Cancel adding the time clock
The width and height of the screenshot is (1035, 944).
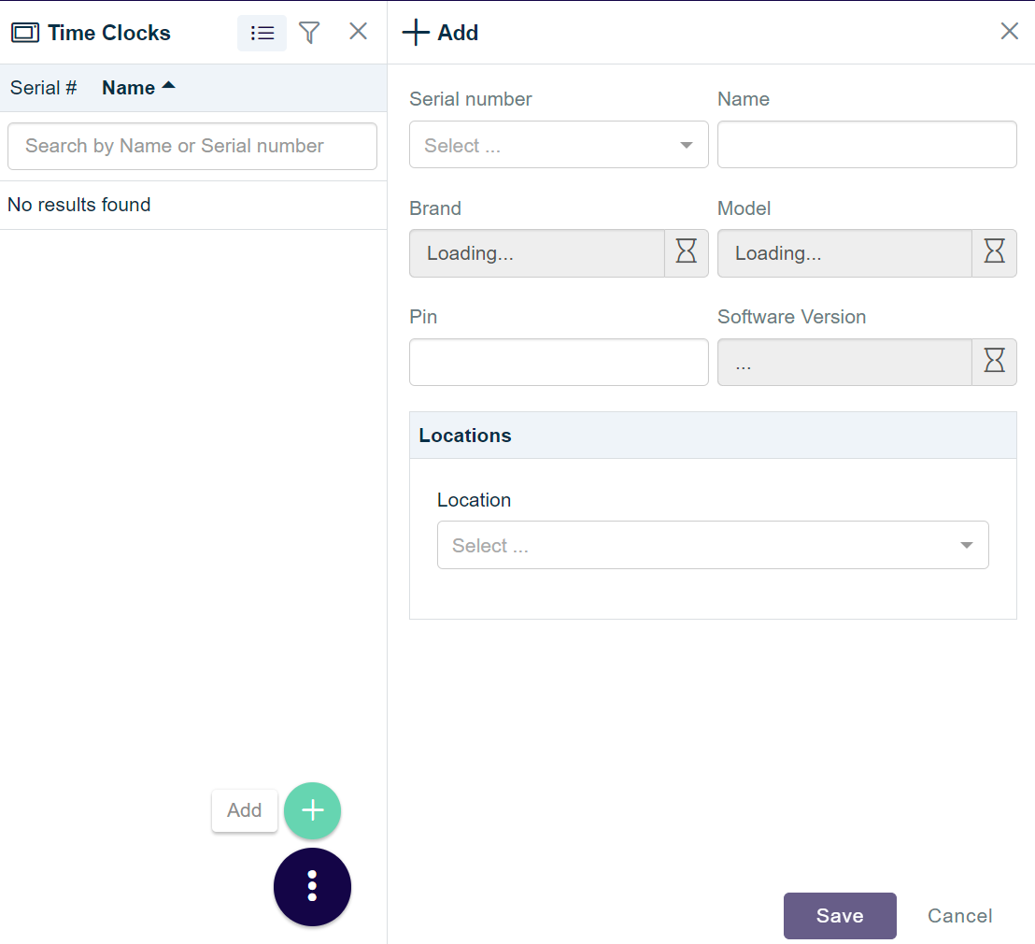click(959, 915)
